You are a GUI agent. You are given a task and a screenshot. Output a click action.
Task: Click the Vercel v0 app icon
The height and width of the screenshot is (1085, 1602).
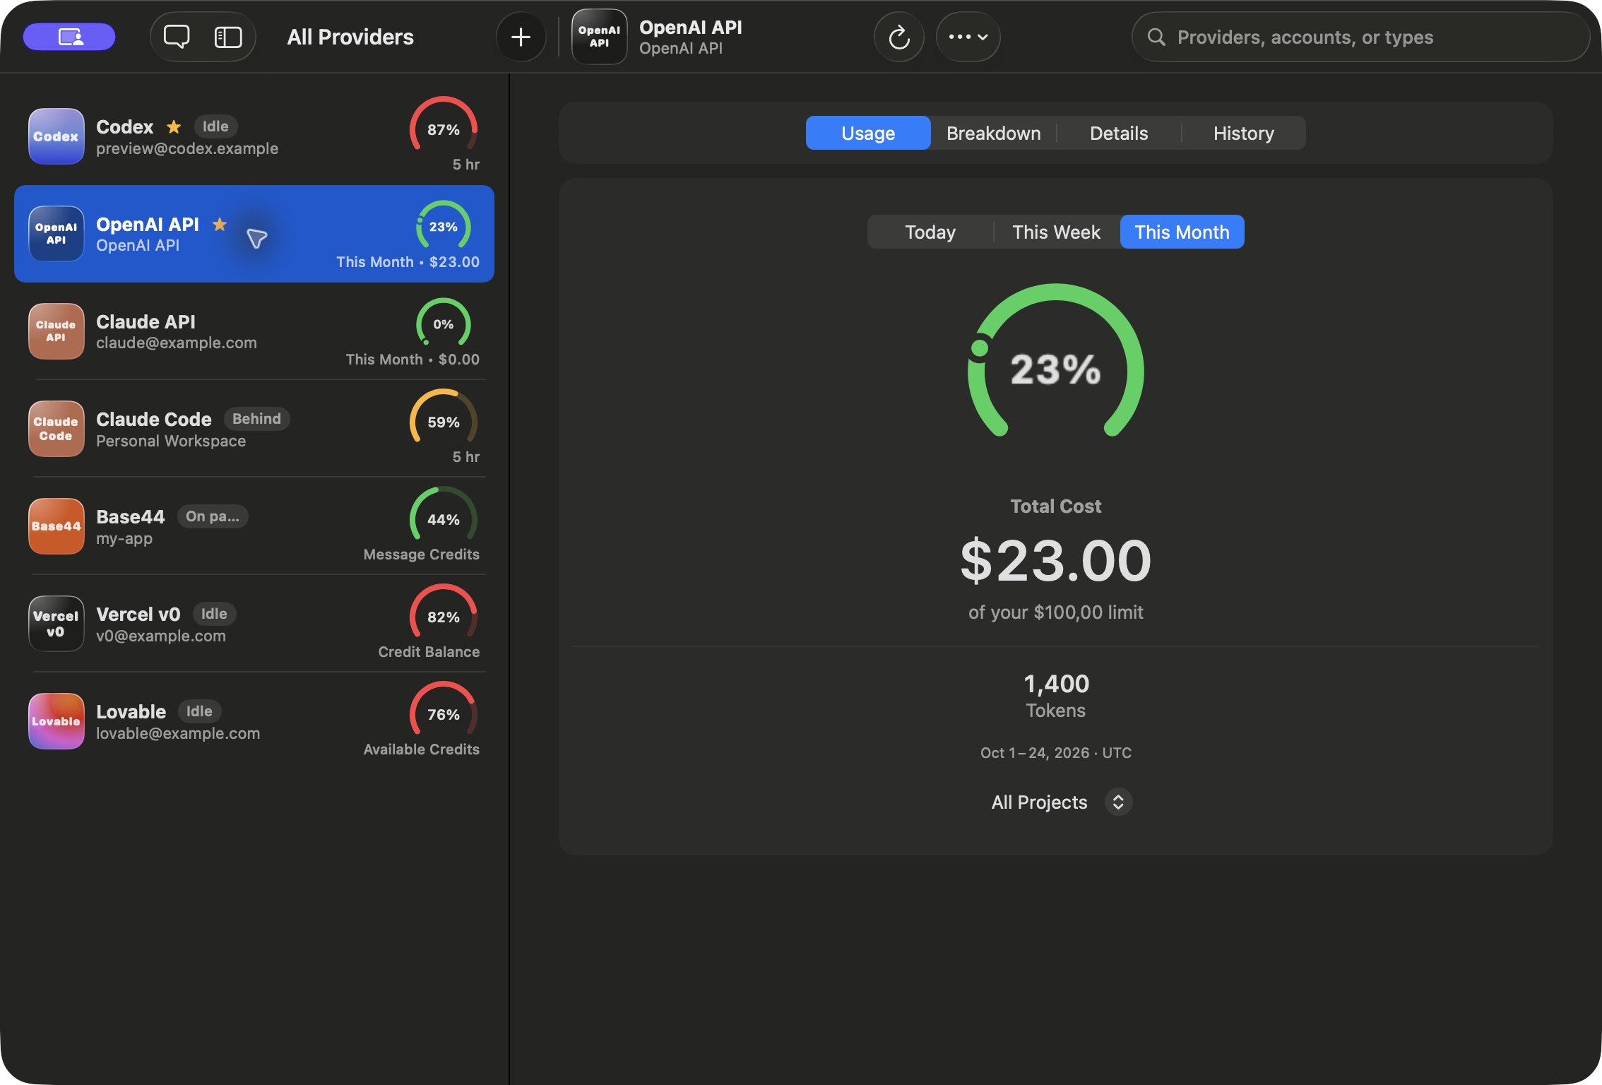pyautogui.click(x=57, y=624)
